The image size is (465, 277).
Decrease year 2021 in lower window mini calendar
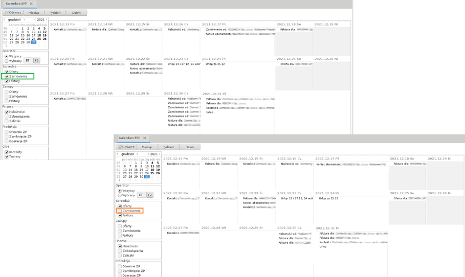(148, 154)
